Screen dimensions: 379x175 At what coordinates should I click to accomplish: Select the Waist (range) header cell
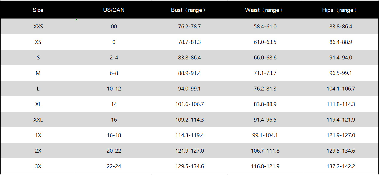[265, 10]
